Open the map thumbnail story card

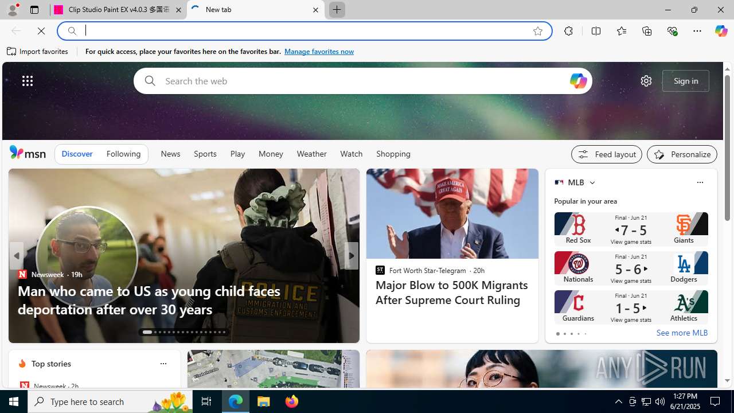click(x=273, y=369)
